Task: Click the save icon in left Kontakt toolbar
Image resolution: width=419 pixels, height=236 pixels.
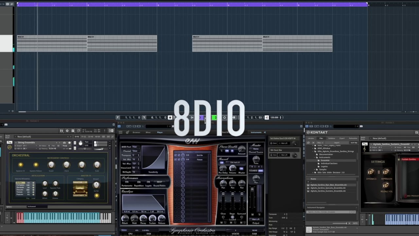Action: [x=62, y=131]
